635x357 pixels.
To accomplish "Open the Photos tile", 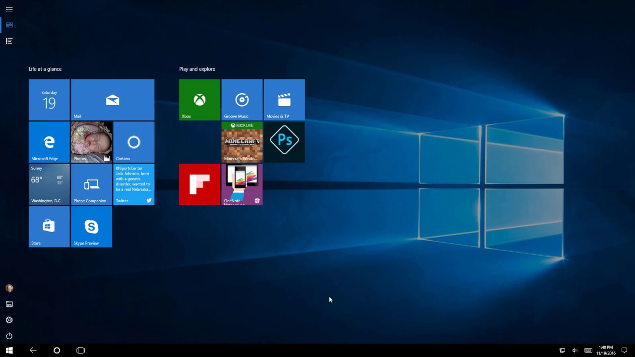I will (x=91, y=142).
